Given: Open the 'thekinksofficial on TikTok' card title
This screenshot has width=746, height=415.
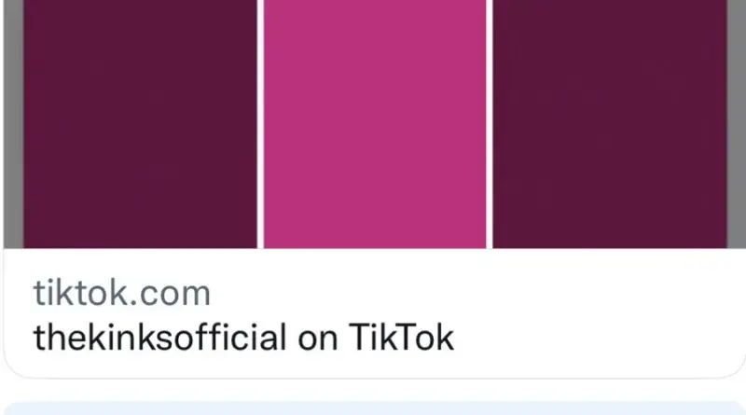Looking at the screenshot, I should pos(243,338).
